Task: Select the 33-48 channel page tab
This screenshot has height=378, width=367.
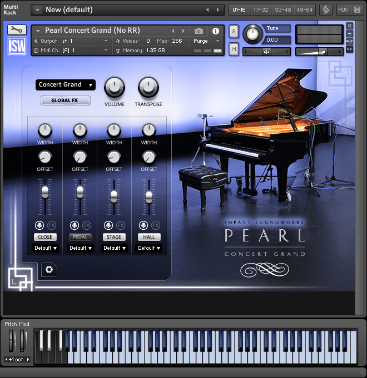Action: [282, 10]
